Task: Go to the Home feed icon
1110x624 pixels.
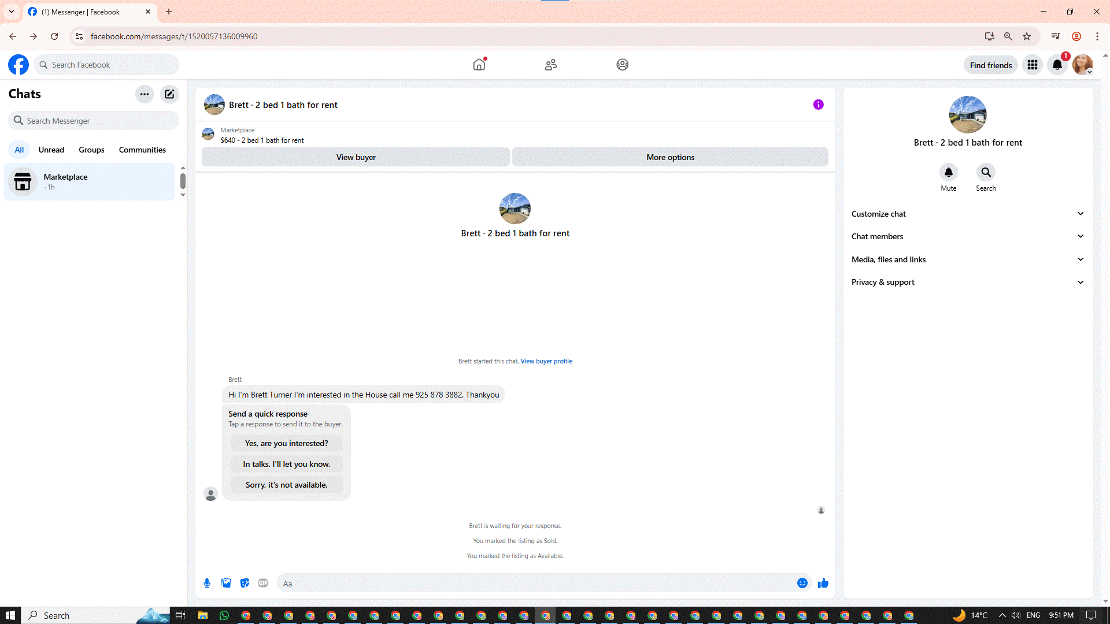Action: coord(479,65)
